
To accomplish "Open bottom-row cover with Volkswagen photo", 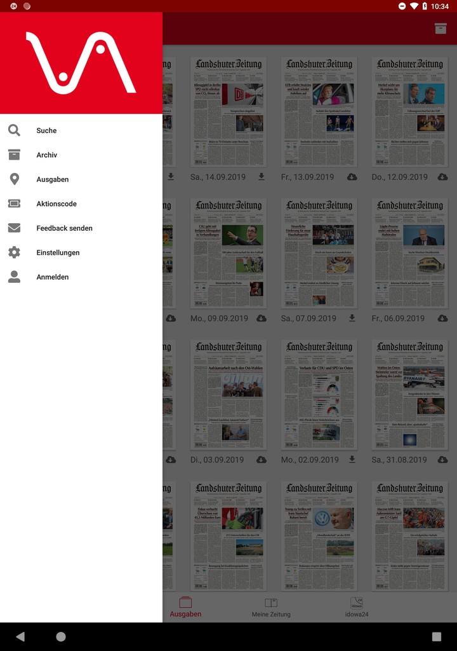I will point(319,536).
